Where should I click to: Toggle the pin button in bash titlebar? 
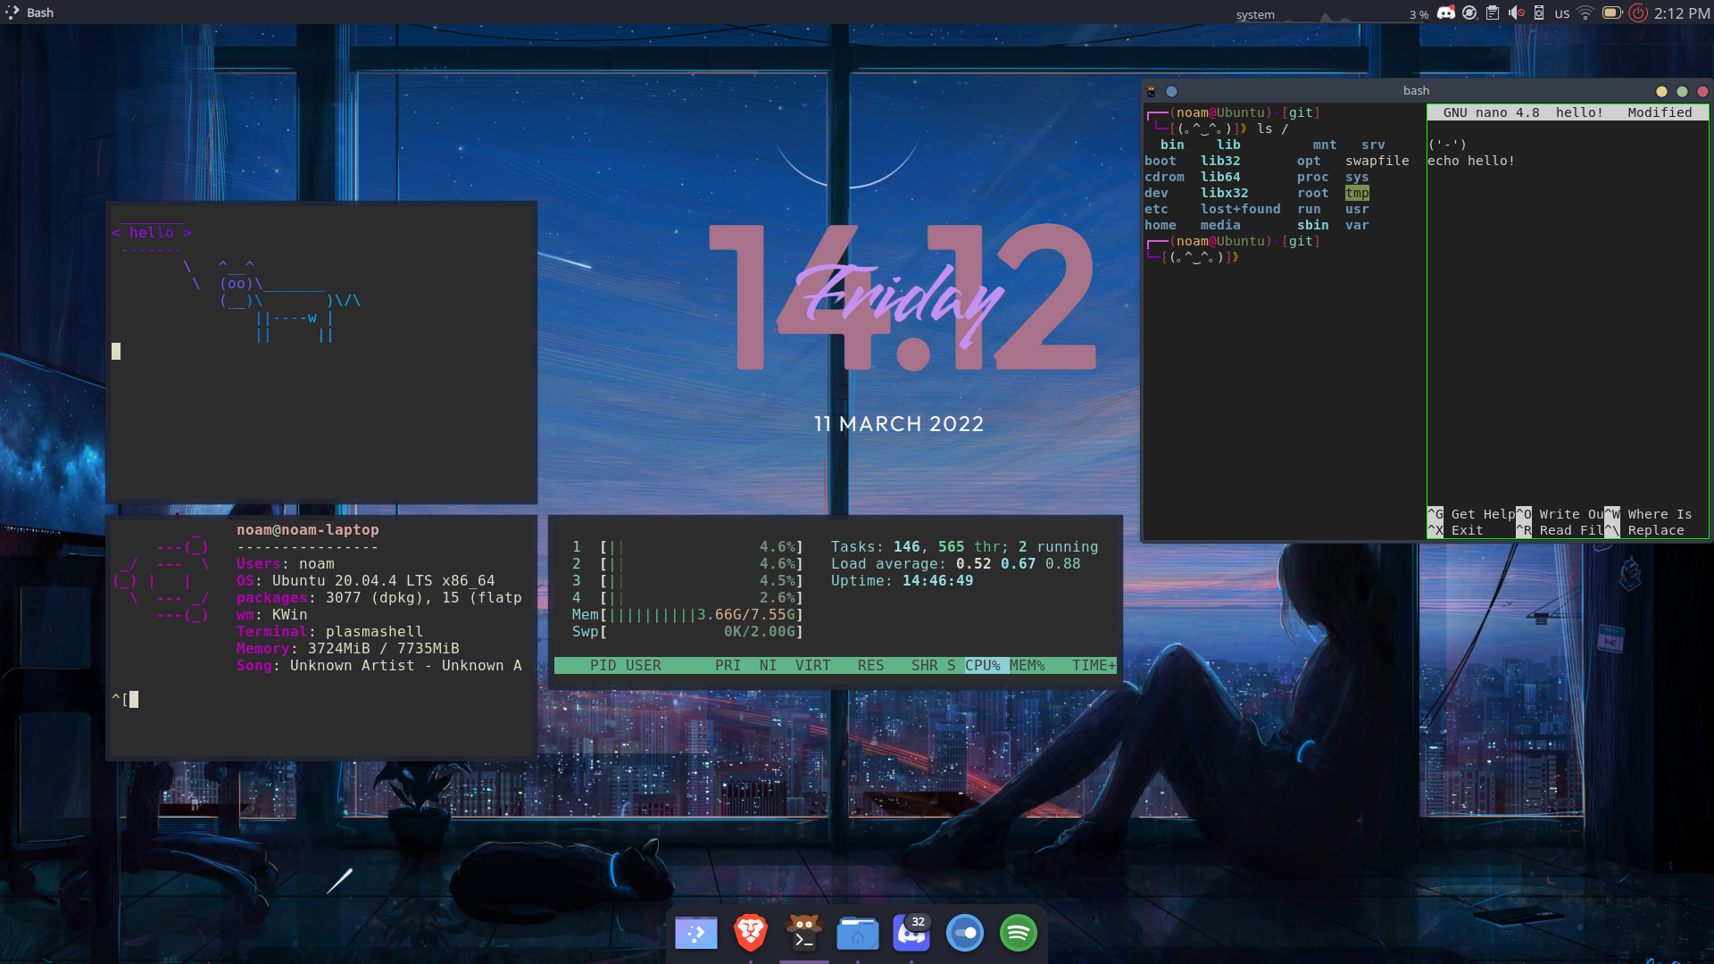click(1171, 91)
